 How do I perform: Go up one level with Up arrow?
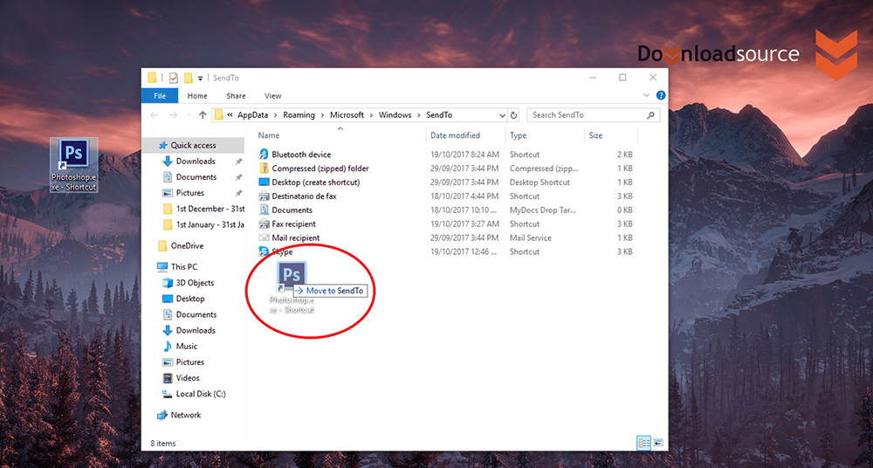(203, 115)
